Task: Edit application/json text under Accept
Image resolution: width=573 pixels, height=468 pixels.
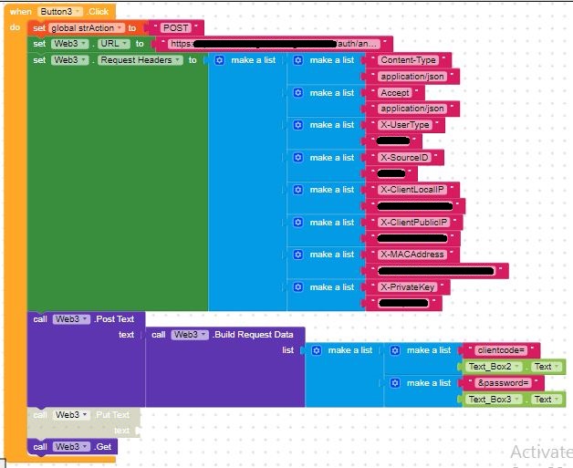Action: (412, 109)
